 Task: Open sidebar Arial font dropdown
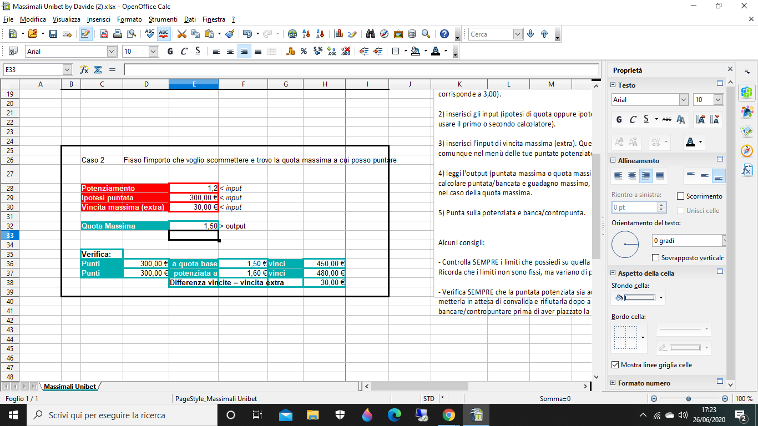[684, 100]
